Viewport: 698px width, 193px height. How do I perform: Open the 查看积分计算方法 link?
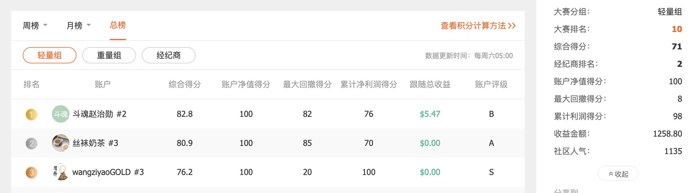(478, 26)
